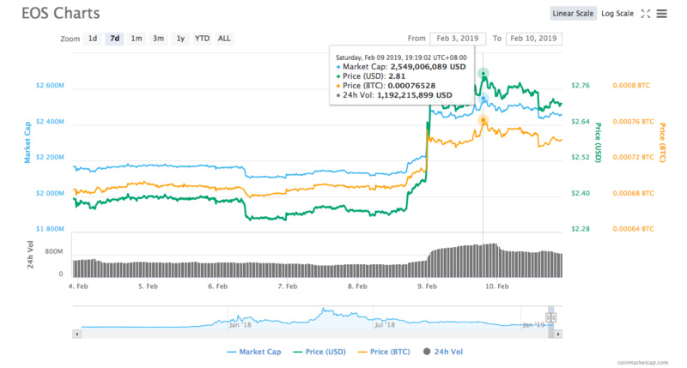Switch to Log Scale
687x368 pixels.
coord(617,14)
